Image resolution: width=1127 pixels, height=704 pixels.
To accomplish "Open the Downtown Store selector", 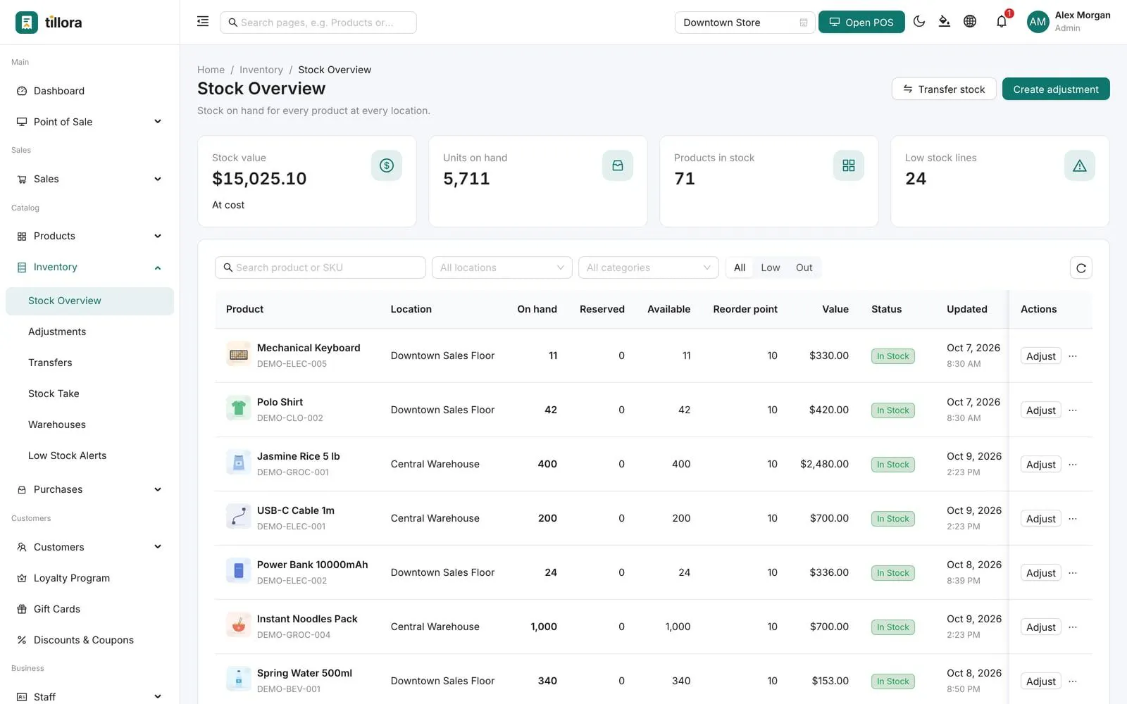I will click(745, 23).
